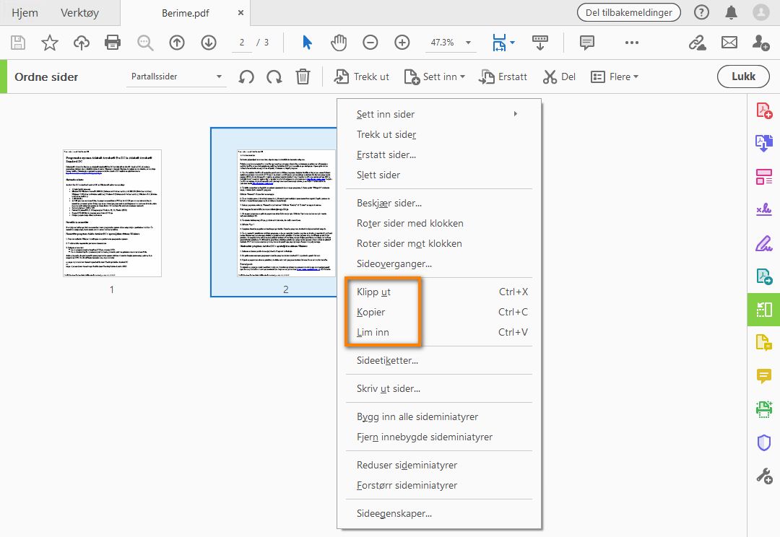Screen dimensions: 780x537
Task: Open the fit page width tool
Action: (500, 43)
